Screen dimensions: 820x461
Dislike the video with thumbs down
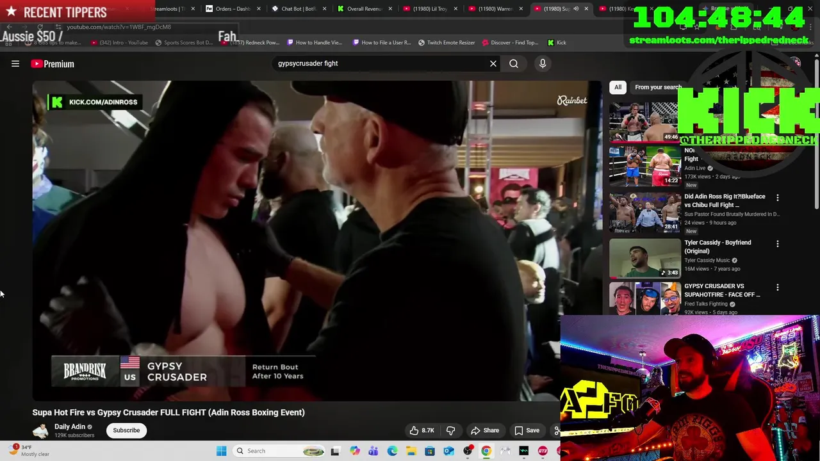450,430
